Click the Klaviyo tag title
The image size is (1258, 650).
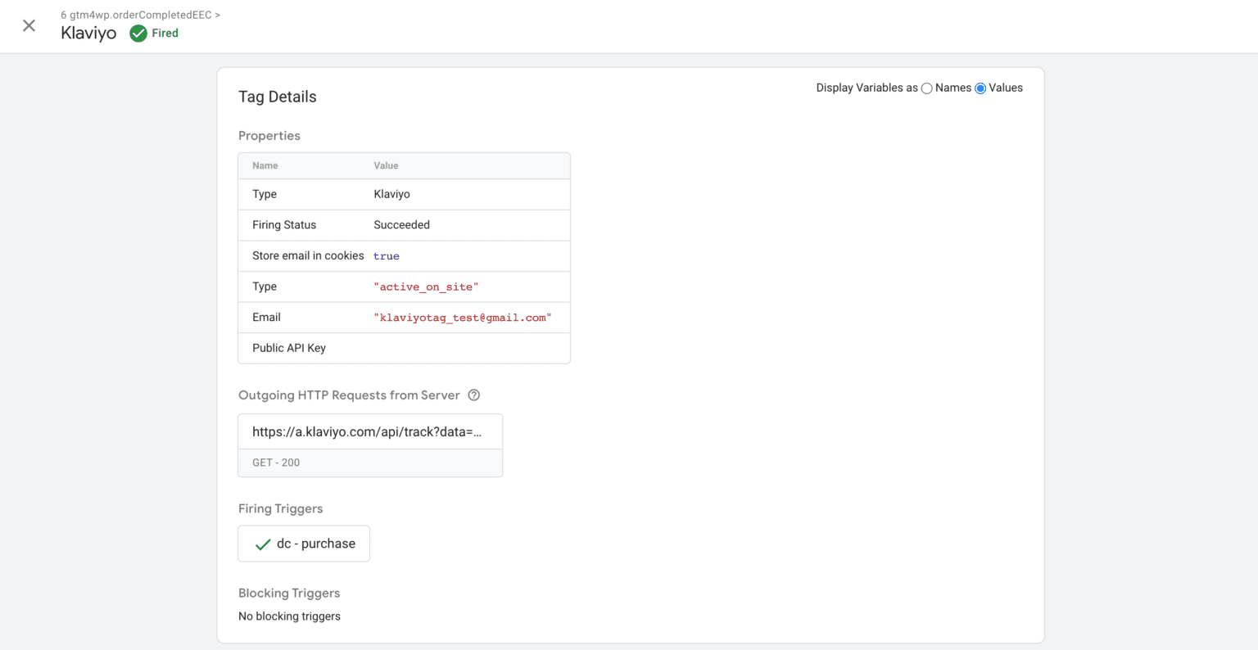click(x=88, y=34)
